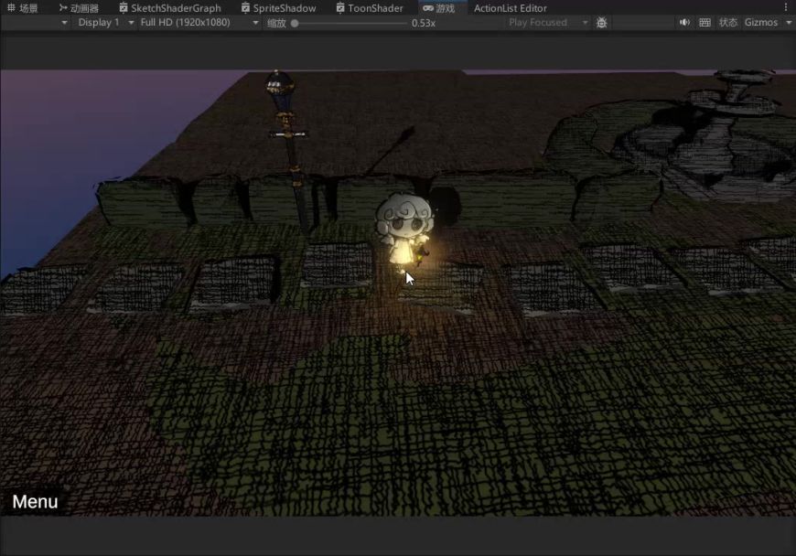
Task: Open the three-dot panel options menu
Action: [785, 7]
